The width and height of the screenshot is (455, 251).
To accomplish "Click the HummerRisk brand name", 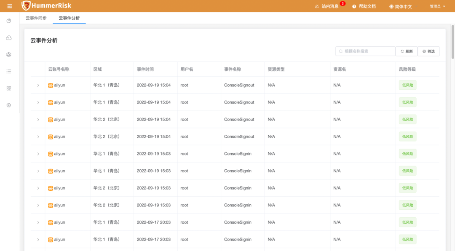I will click(51, 5).
